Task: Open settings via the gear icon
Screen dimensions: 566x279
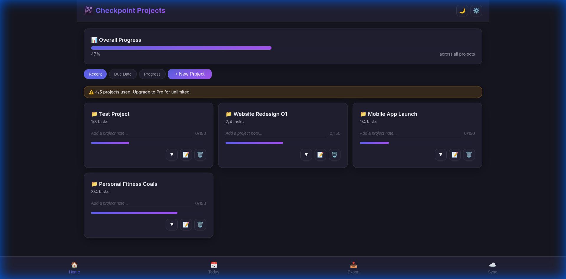Action: click(x=476, y=11)
